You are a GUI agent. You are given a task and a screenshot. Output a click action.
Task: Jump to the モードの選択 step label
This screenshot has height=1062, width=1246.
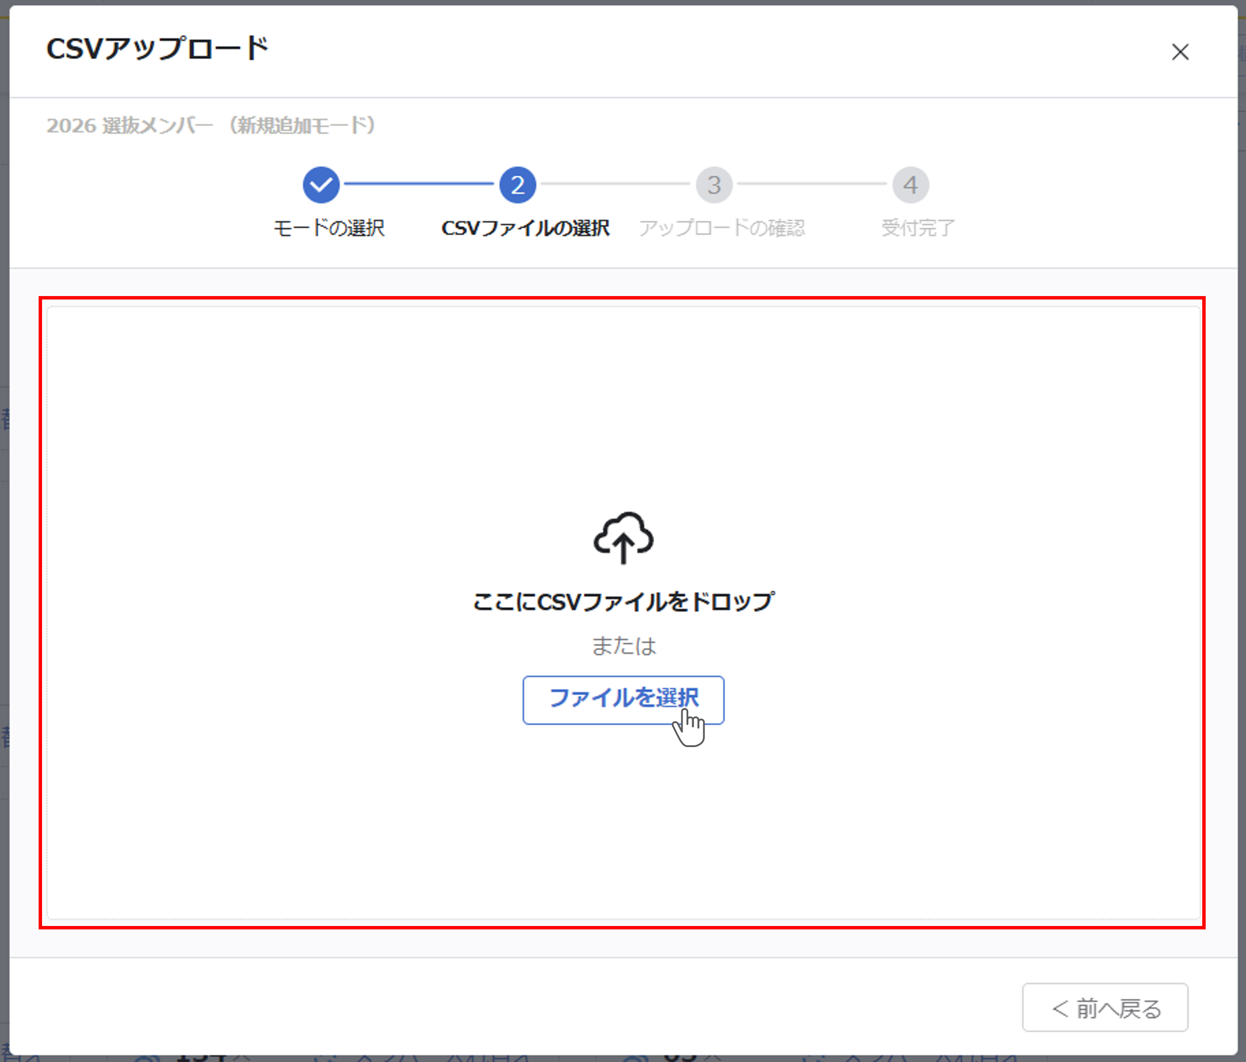click(328, 228)
